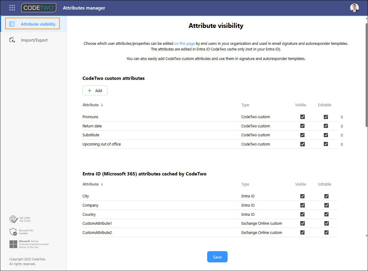Uncheck Visible for Company
The width and height of the screenshot is (368, 271).
click(302, 205)
